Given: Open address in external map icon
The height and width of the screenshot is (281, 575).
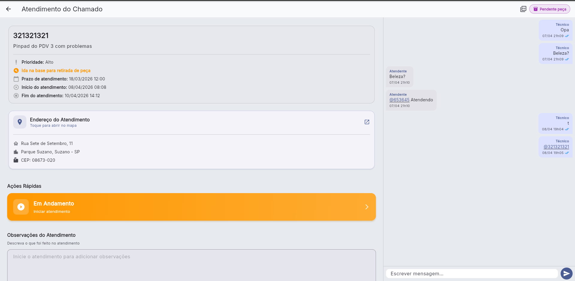Looking at the screenshot, I should click(x=367, y=122).
